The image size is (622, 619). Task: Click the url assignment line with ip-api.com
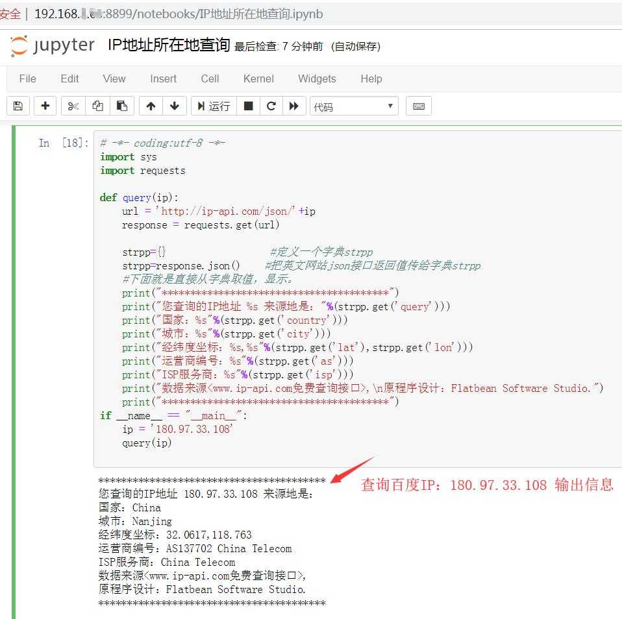click(219, 212)
